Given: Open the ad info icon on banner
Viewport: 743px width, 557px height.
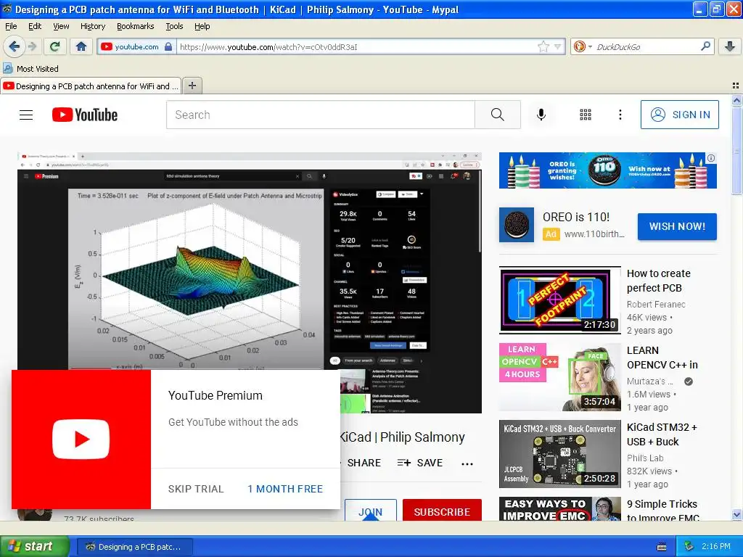Looking at the screenshot, I should pyautogui.click(x=711, y=158).
